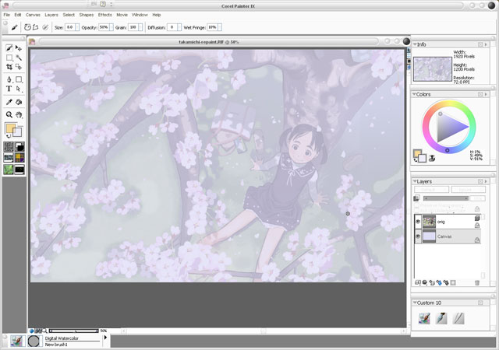The width and height of the screenshot is (499, 350).
Task: Click the trash icon in Layers panel
Action: point(476,282)
